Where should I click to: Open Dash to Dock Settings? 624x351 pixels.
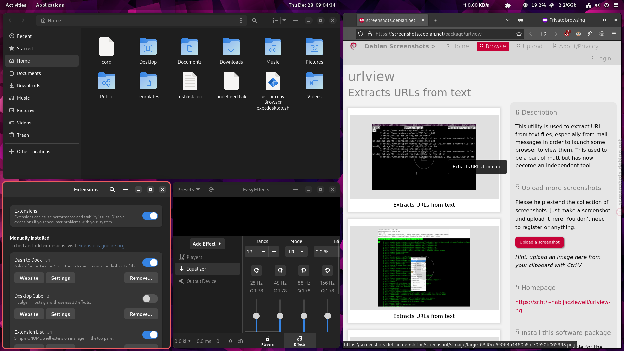[x=60, y=278]
